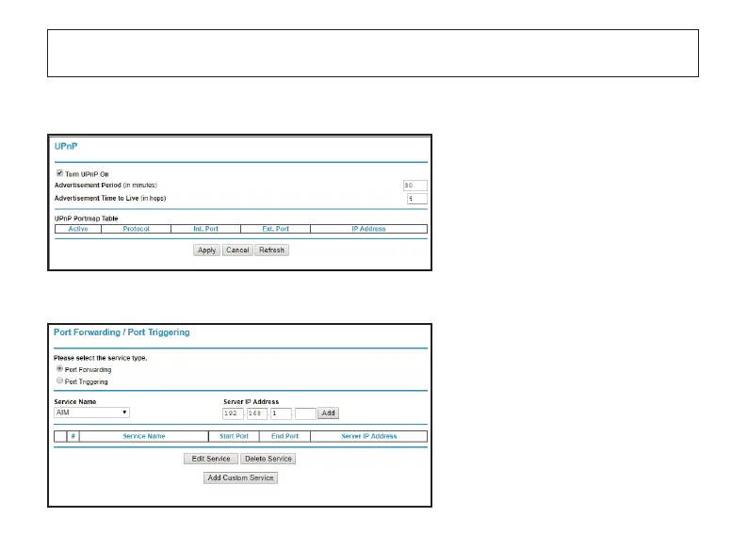This screenshot has height=534, width=748.
Task: Open Edit Service
Action: pyautogui.click(x=211, y=459)
